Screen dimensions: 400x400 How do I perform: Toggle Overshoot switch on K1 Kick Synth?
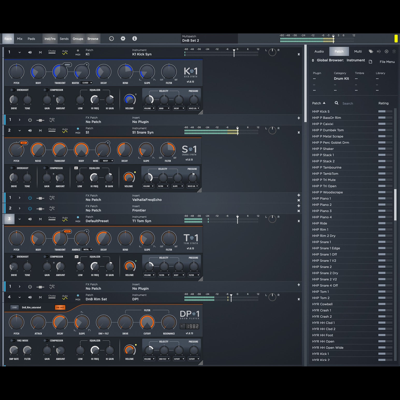tap(13, 90)
